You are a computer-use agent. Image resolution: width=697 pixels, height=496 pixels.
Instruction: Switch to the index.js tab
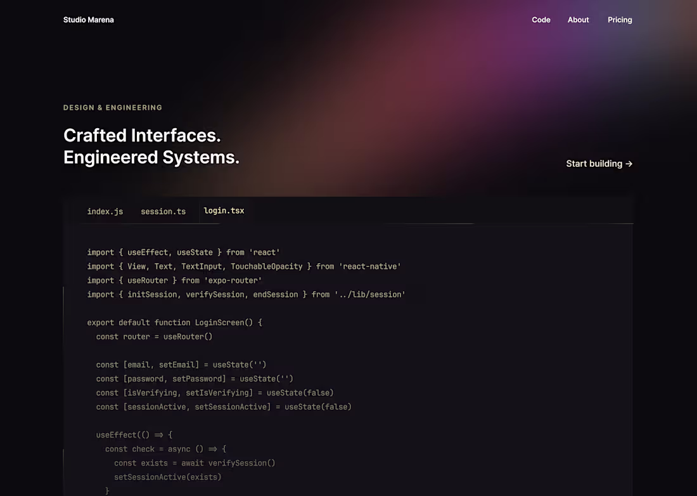pos(105,211)
